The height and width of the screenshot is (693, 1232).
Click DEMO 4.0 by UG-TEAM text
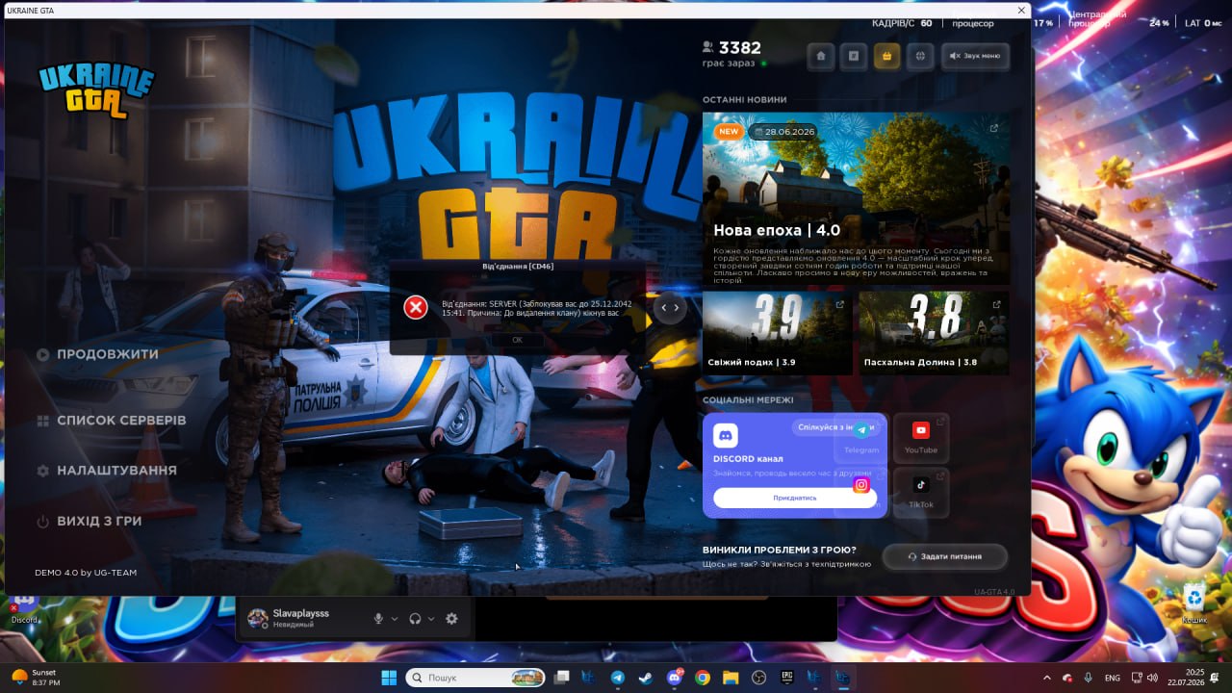[86, 573]
